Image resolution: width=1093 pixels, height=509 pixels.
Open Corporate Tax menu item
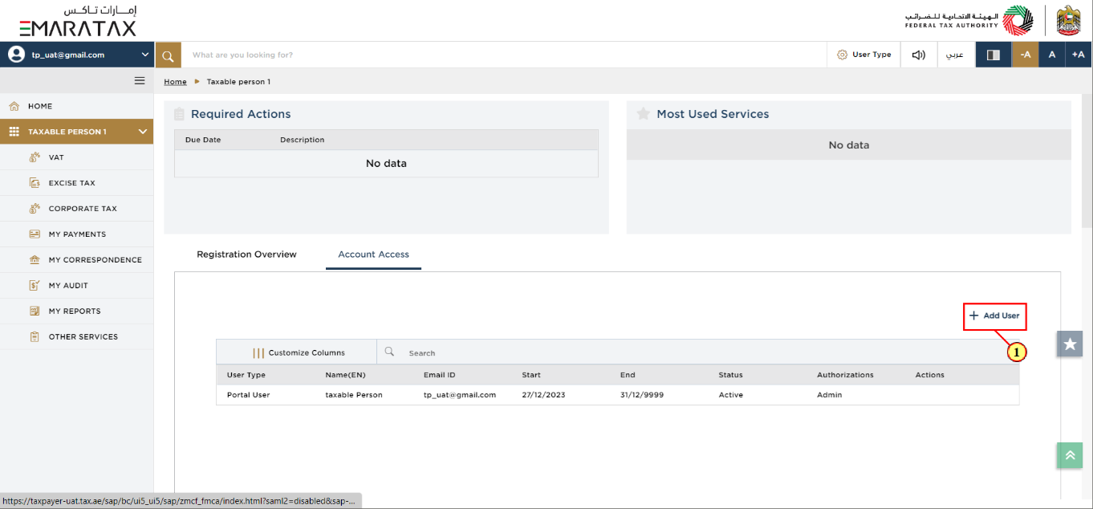[x=76, y=209]
